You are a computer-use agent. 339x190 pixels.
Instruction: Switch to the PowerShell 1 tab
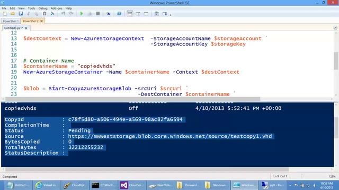(11, 21)
